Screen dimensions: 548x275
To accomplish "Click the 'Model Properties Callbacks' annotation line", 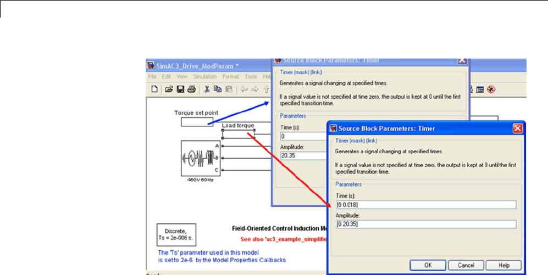I will pos(222,260).
